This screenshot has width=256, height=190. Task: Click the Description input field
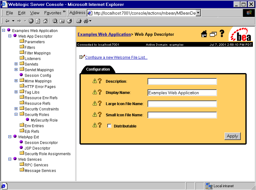pos(182,81)
